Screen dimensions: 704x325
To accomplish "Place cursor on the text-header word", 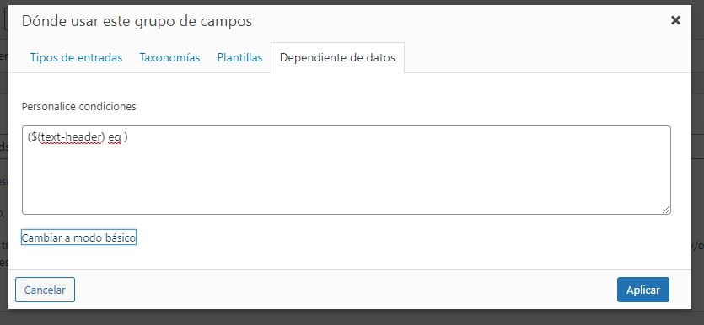I will click(x=71, y=137).
